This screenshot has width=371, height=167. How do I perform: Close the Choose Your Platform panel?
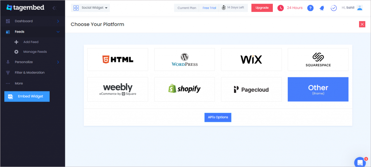(x=362, y=24)
